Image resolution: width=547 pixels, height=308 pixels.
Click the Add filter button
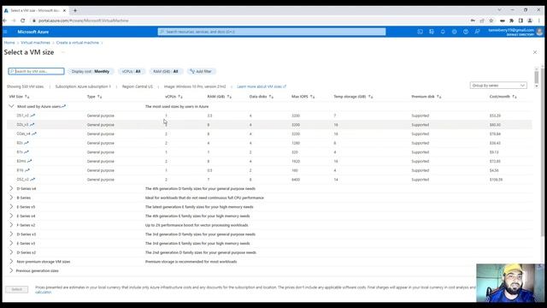[202, 71]
